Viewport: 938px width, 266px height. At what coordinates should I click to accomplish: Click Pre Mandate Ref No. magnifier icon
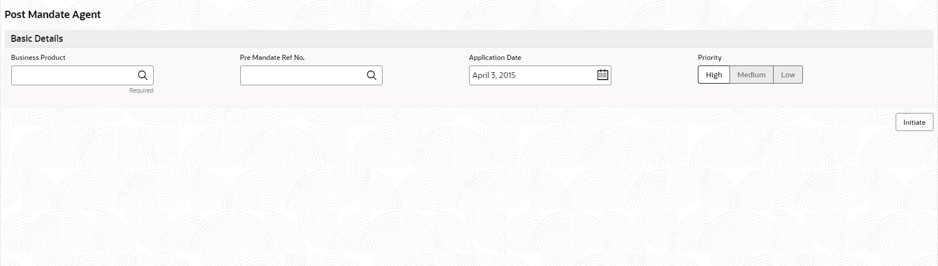pos(371,75)
